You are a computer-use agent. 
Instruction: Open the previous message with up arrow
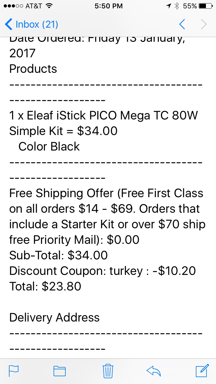182,24
